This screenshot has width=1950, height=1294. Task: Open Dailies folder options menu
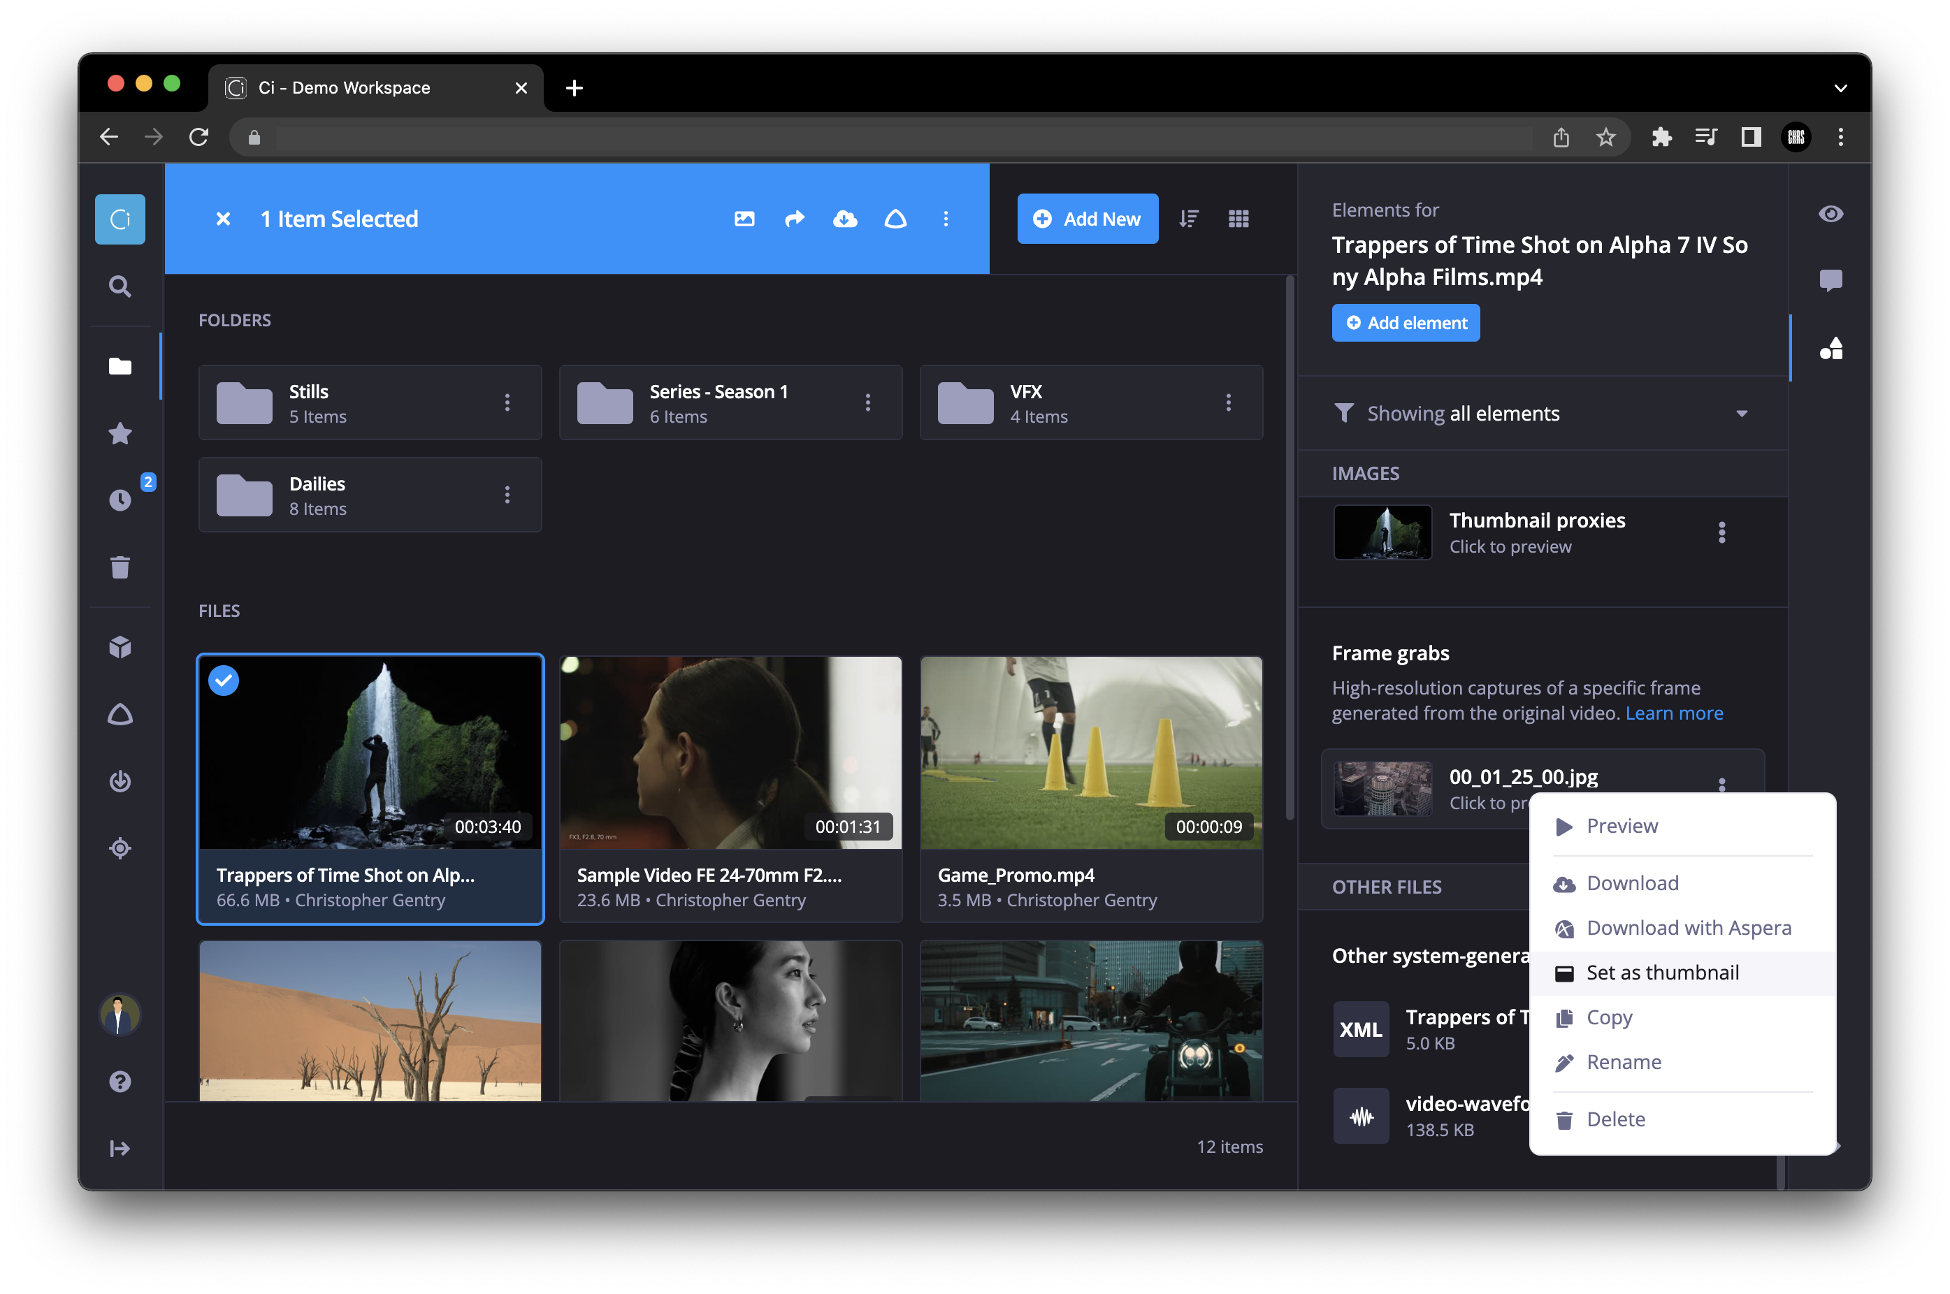(x=507, y=495)
